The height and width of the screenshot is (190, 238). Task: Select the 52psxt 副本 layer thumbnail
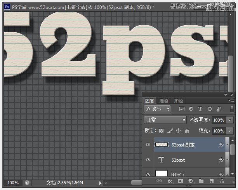[162, 145]
